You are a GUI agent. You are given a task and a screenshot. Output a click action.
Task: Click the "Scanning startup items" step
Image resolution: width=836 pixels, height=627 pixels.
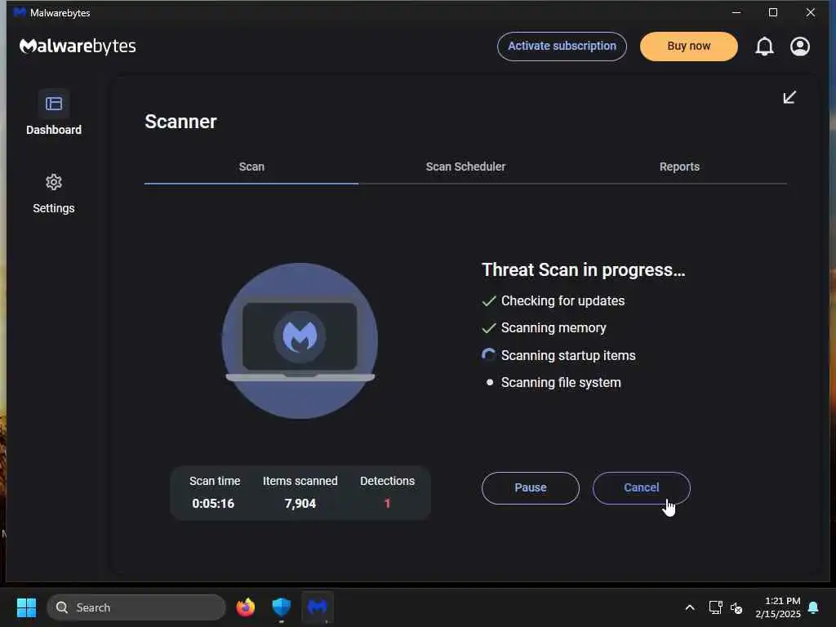tap(568, 356)
